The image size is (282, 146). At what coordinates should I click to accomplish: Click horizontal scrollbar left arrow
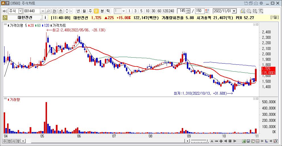[x=23, y=141]
